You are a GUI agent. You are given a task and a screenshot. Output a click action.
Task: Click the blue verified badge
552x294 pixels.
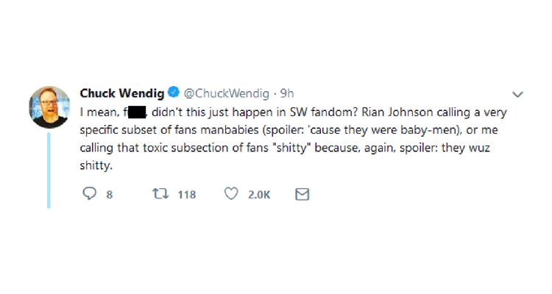click(174, 94)
